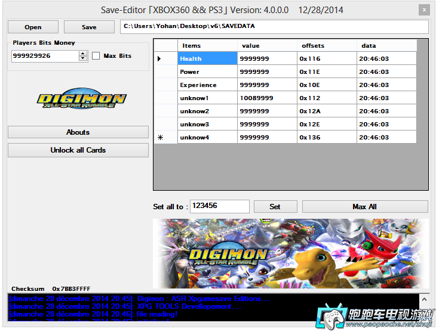
Task: Click offset 0x112 cell
Action: point(327,98)
